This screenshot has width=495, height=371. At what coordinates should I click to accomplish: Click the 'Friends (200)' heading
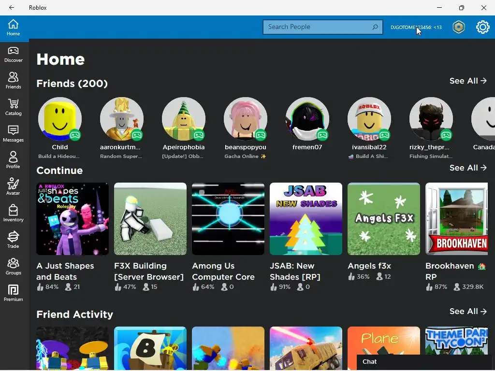[x=72, y=83]
